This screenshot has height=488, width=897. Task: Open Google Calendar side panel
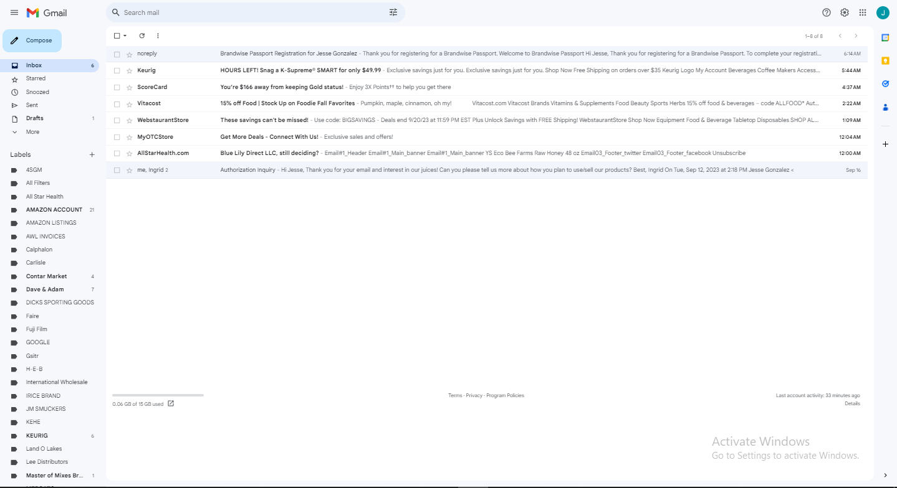click(885, 37)
